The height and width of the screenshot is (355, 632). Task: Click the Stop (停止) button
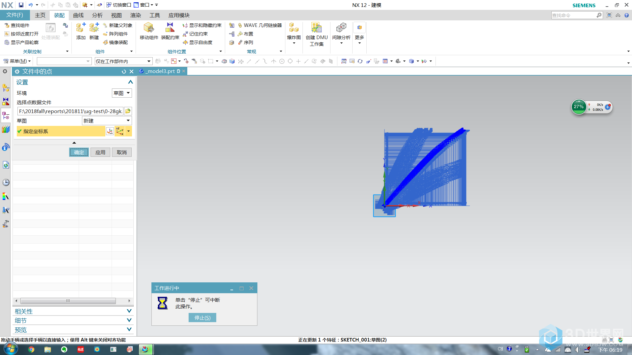click(202, 318)
